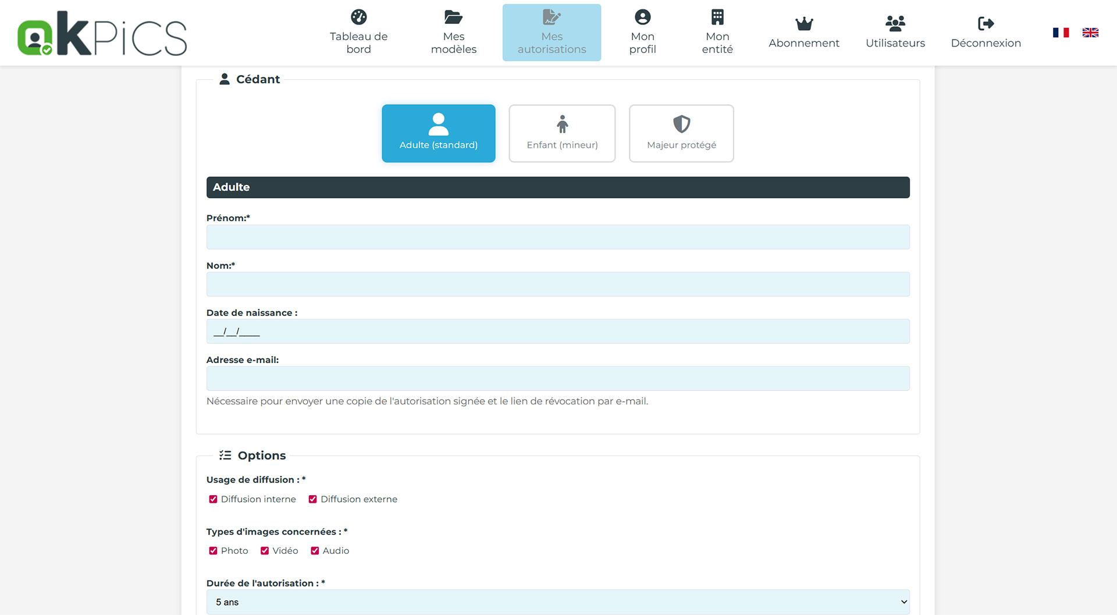Open the Utilisateurs page
Screen dimensions: 1117x615
tap(895, 33)
